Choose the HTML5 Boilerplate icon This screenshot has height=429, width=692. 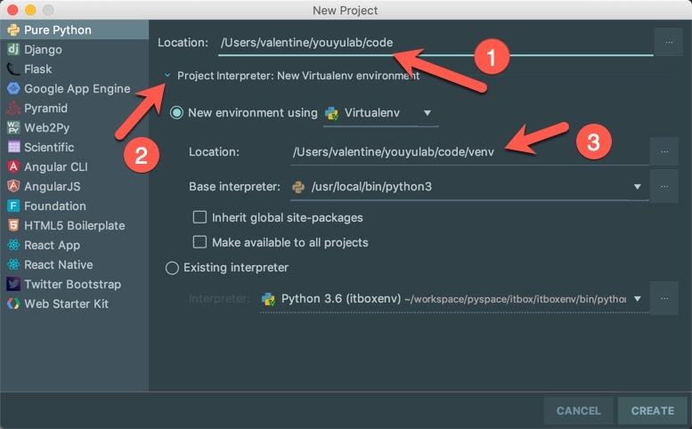pyautogui.click(x=13, y=226)
